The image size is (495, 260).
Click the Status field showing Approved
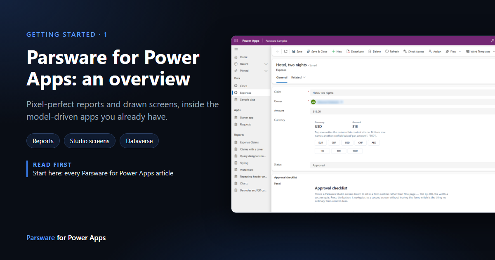402,165
